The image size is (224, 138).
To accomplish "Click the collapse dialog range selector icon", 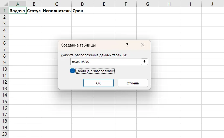I will (144, 62).
